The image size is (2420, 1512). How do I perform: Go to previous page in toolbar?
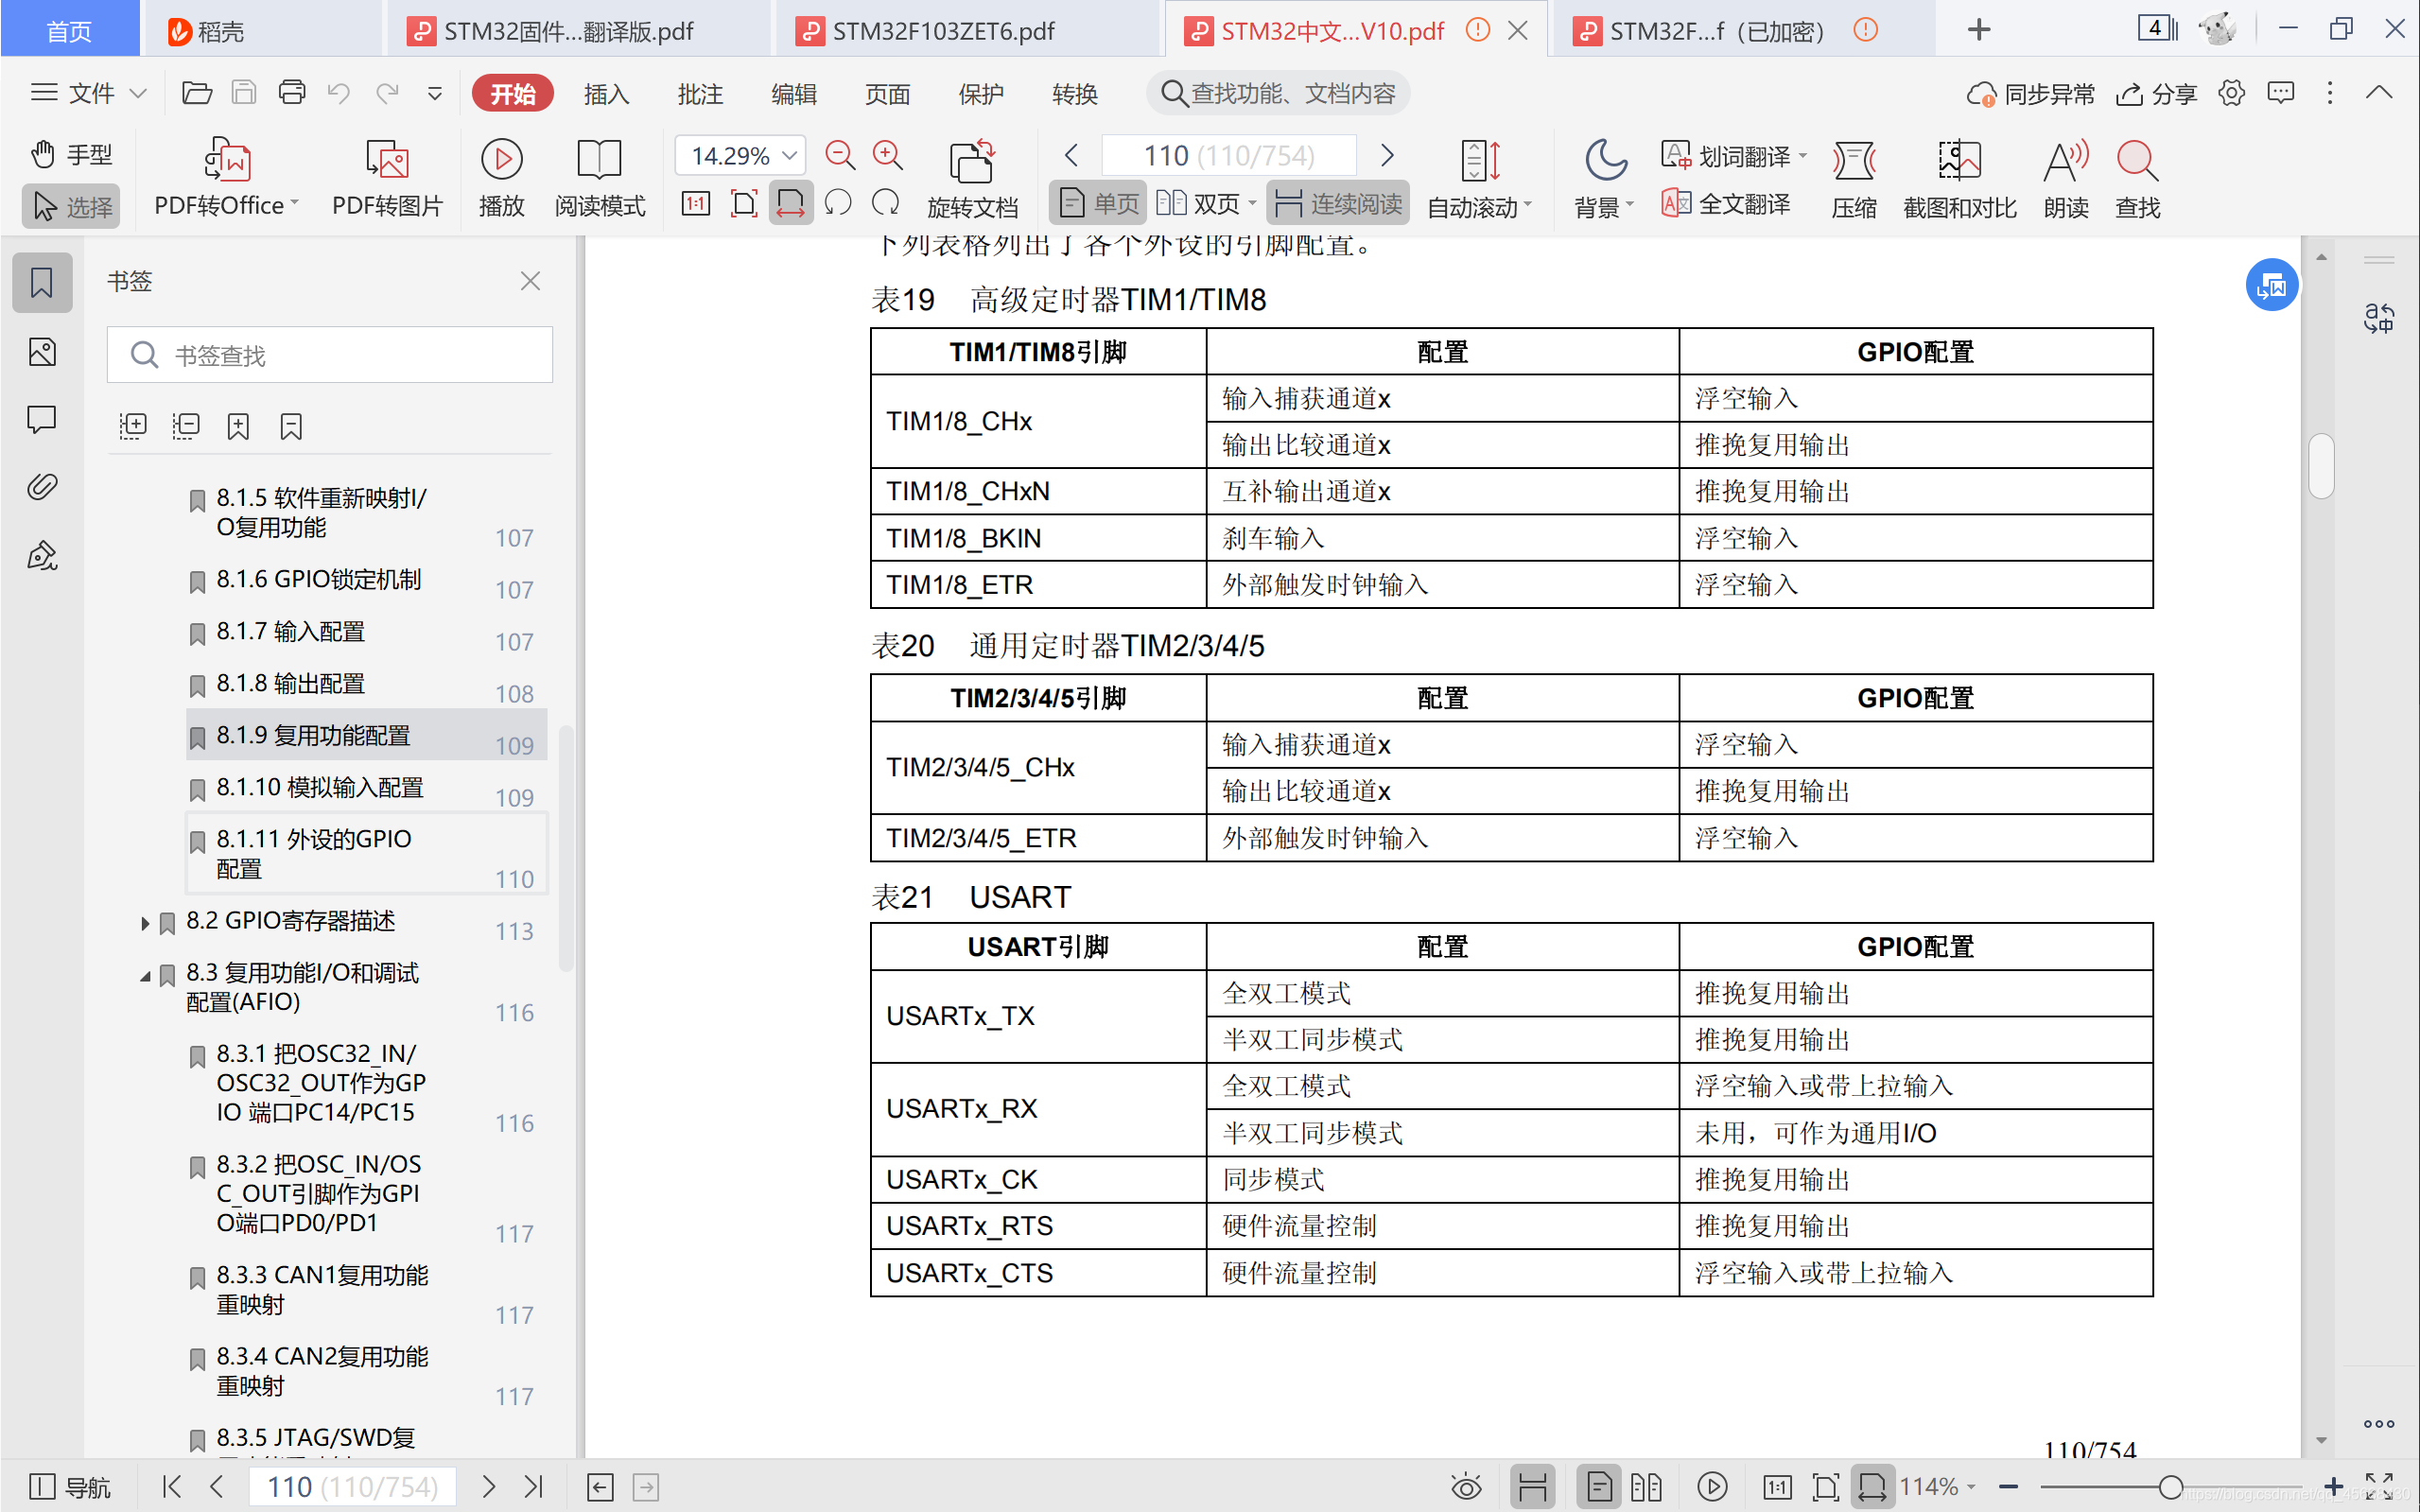[1072, 155]
